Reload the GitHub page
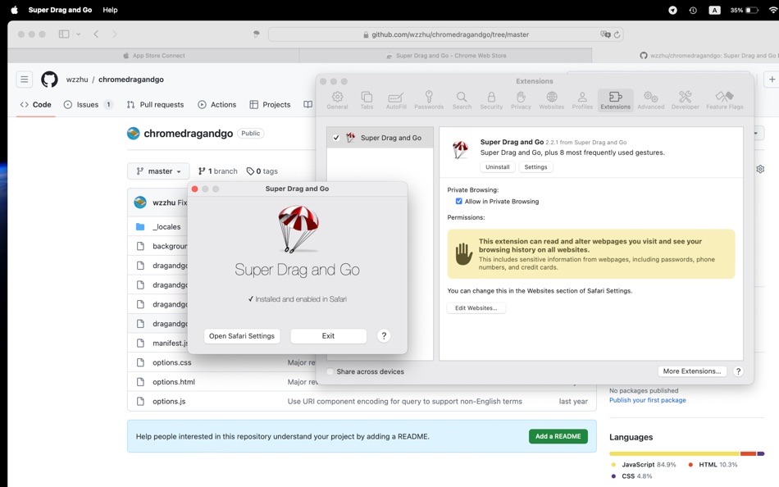This screenshot has height=487, width=779. pyautogui.click(x=617, y=34)
